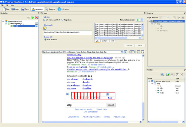Collapse the google.com URL node in Scraping tree

pyautogui.click(x=149, y=21)
